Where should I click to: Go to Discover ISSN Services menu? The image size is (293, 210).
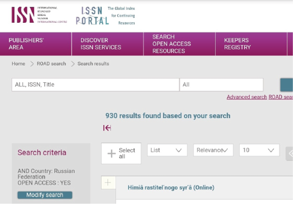(x=107, y=44)
